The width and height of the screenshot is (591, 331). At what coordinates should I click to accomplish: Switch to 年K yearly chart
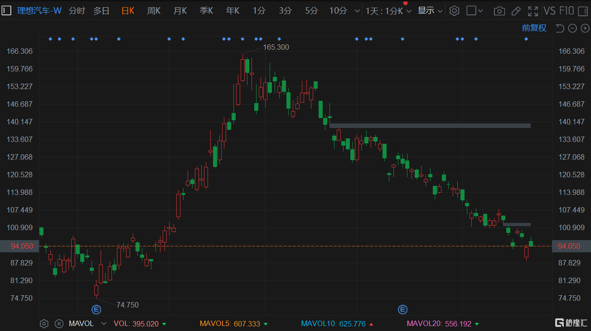233,11
